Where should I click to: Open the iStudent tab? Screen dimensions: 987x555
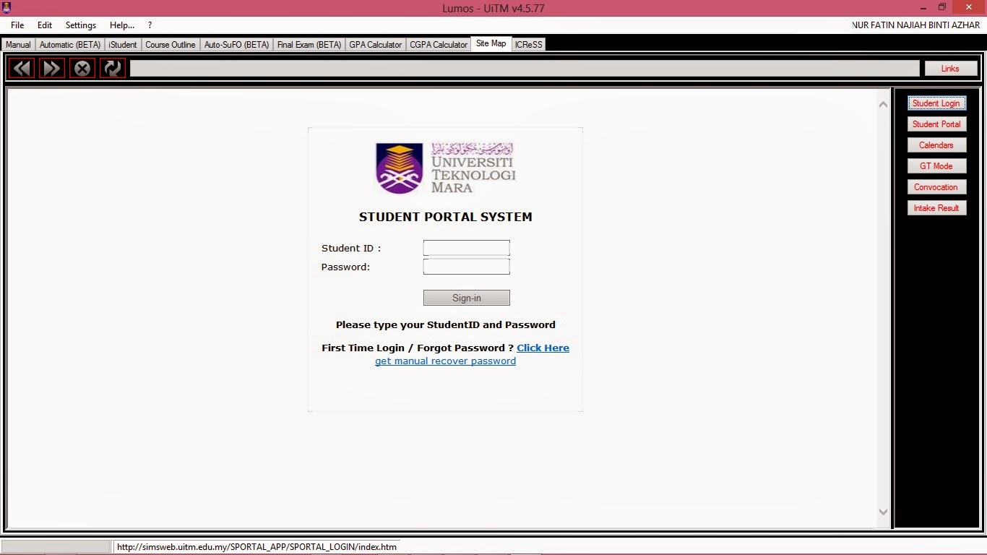[123, 45]
